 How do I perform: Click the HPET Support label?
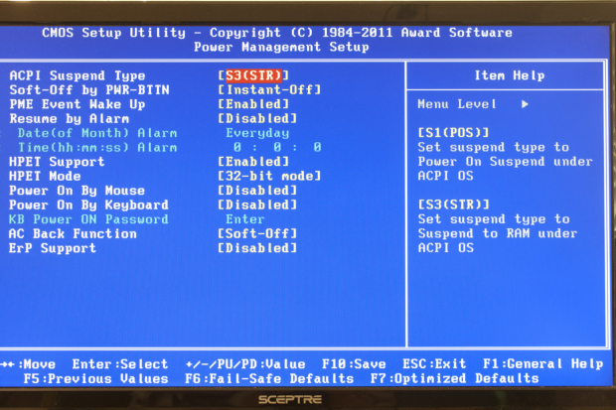click(57, 162)
